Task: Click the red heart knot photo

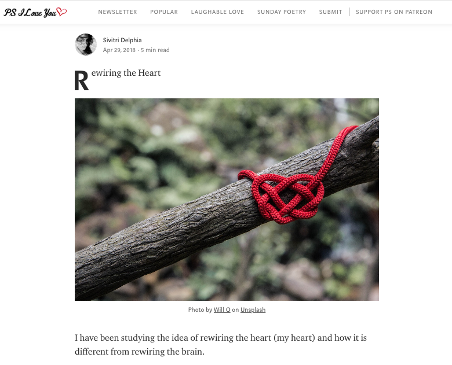Action: click(x=227, y=200)
